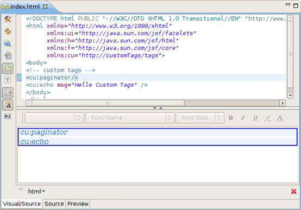Click the <!DOCTYPE html declaration line

pos(156,18)
